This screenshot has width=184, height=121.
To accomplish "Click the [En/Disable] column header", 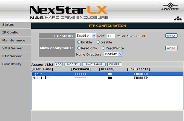I will (138, 69).
